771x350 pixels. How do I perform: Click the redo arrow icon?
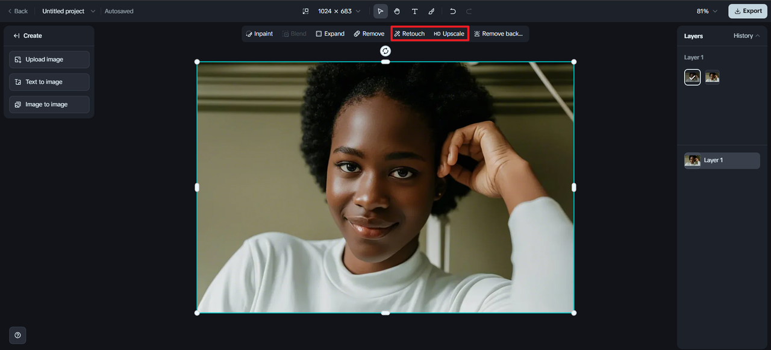[x=469, y=11]
